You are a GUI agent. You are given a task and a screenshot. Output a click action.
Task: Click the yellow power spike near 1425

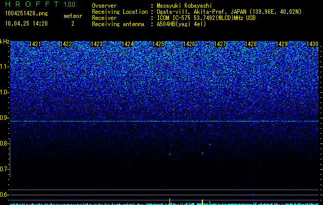click(x=170, y=201)
